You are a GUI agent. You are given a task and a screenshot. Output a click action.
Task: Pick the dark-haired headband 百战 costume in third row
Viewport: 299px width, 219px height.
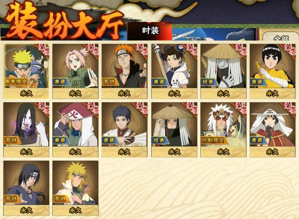tap(26, 188)
